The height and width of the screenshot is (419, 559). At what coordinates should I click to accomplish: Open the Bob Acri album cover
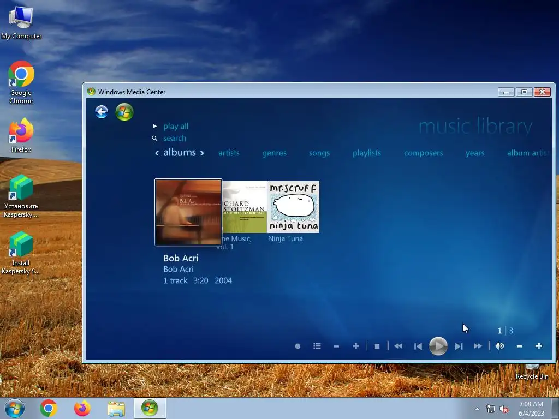pyautogui.click(x=188, y=212)
